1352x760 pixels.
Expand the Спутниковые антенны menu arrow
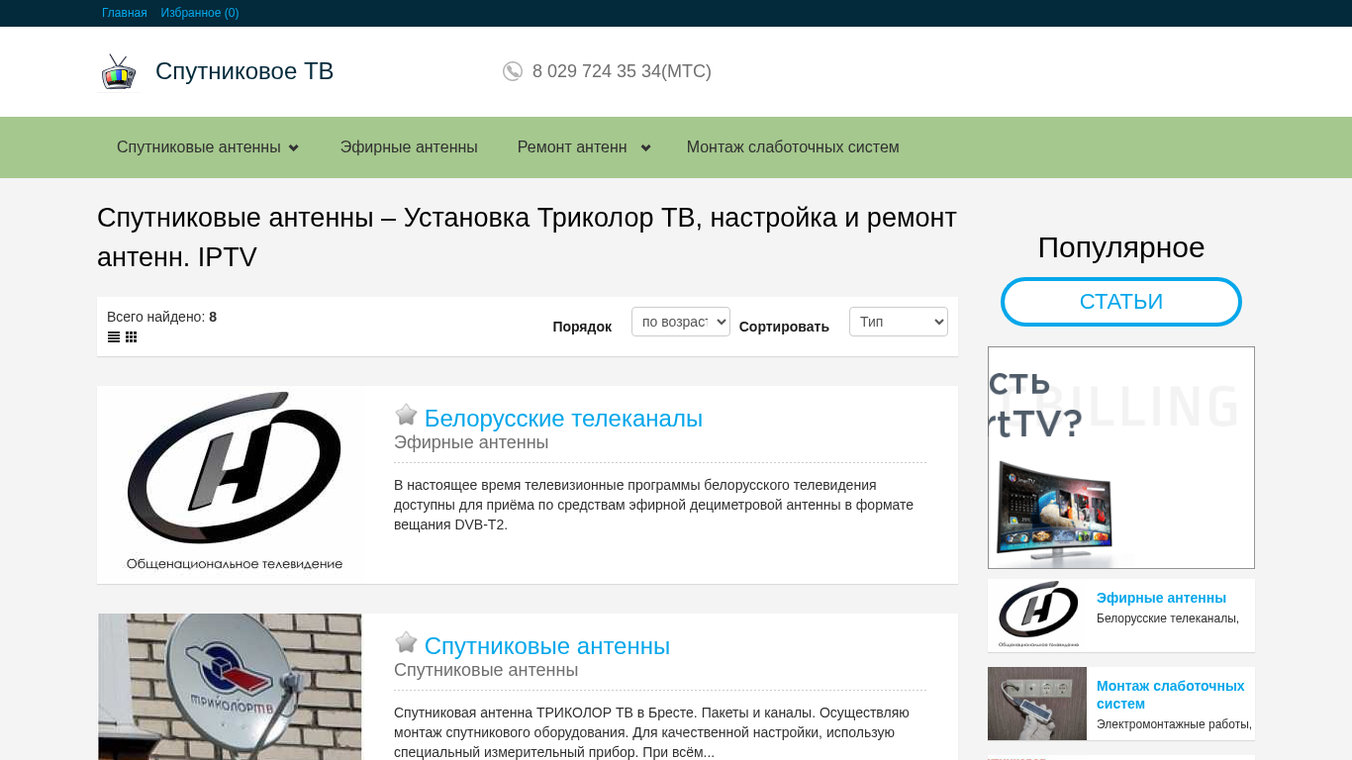(293, 148)
